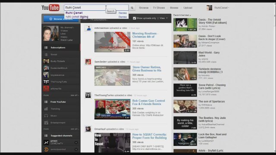Open the Movies menu item
Image resolution: width=276 pixels, height=155 pixels.
tap(174, 8)
